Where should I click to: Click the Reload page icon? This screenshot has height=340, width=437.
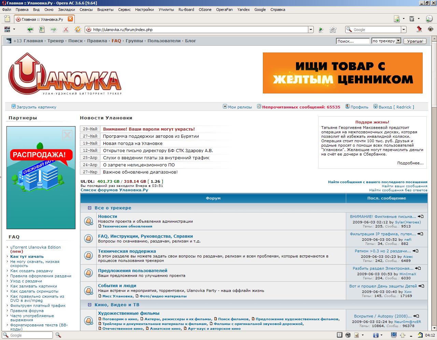point(77,30)
